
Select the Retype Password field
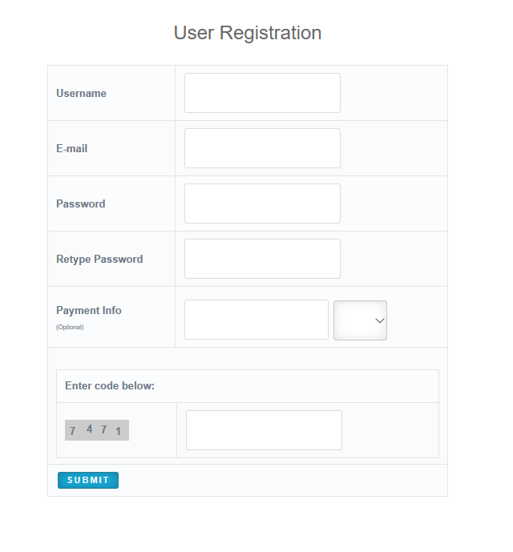click(x=262, y=259)
